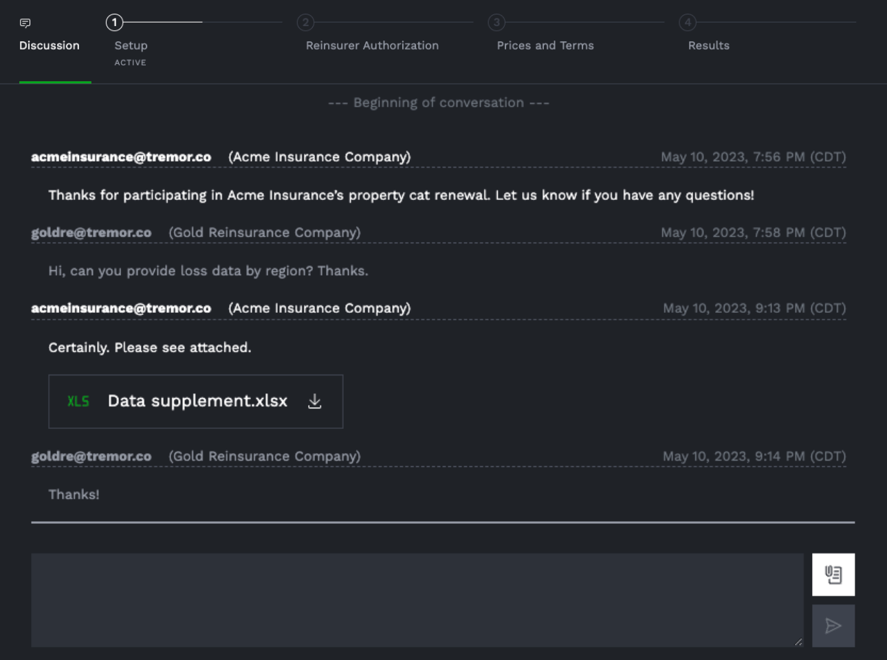Viewport: 887px width, 660px height.
Task: Click the Discussion chat bubble icon
Action: point(25,23)
